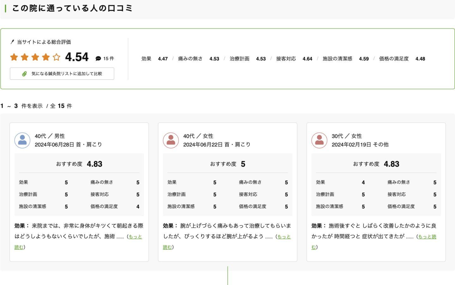The height and width of the screenshot is (285, 455).
Task: Click 施設の清潔感 row in the 30代 女性 review
Action: (340, 206)
